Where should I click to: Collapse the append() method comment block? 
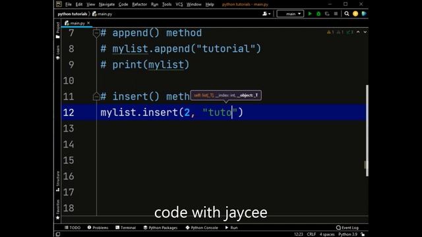(x=96, y=33)
